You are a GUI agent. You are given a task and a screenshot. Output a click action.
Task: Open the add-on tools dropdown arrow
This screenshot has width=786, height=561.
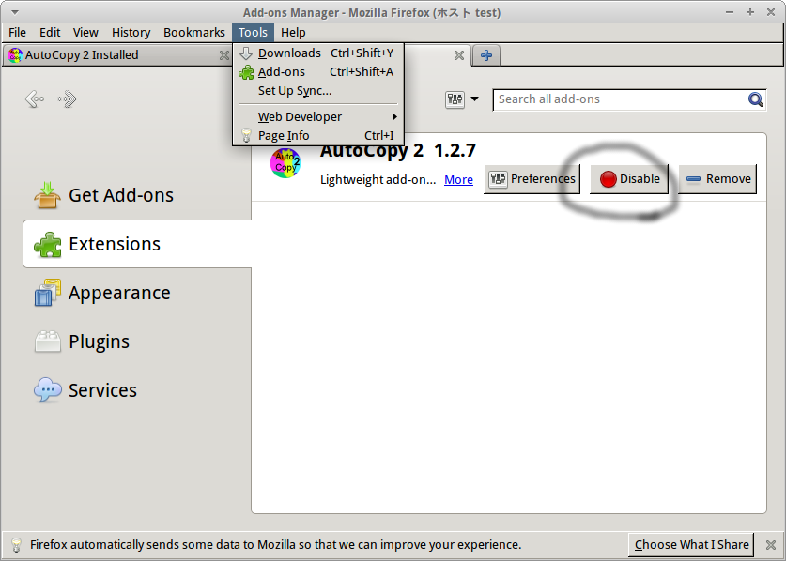coord(474,99)
